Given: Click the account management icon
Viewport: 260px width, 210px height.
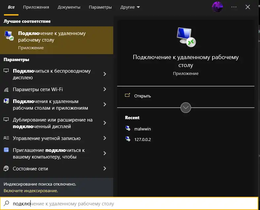Looking at the screenshot, I should [6, 138].
